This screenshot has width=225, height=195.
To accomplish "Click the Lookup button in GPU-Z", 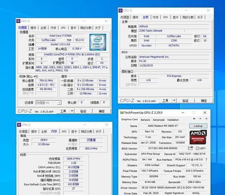I will [198, 126].
